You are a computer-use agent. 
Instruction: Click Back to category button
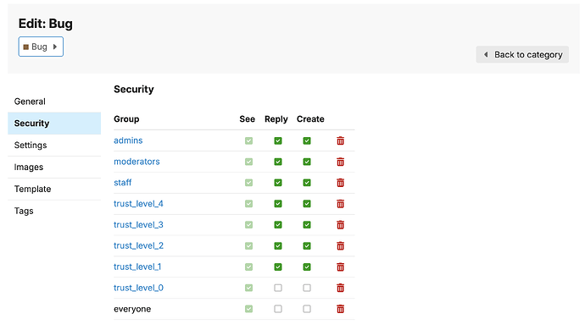[x=522, y=54]
